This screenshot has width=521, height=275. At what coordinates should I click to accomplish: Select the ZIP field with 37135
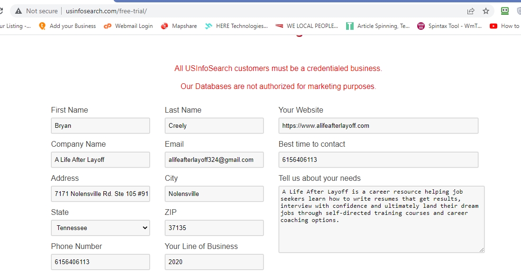(214, 228)
